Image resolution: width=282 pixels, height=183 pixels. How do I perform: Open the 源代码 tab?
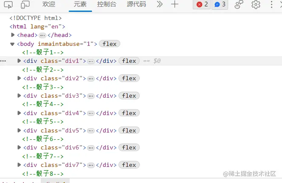pyautogui.click(x=136, y=4)
